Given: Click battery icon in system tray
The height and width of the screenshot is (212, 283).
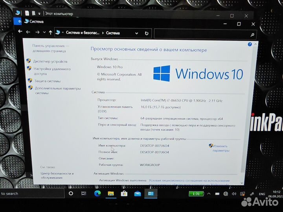Looking at the screenshot, I should (x=217, y=194).
